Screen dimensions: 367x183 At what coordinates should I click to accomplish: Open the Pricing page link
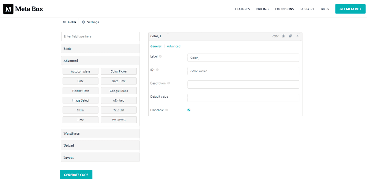(262, 9)
